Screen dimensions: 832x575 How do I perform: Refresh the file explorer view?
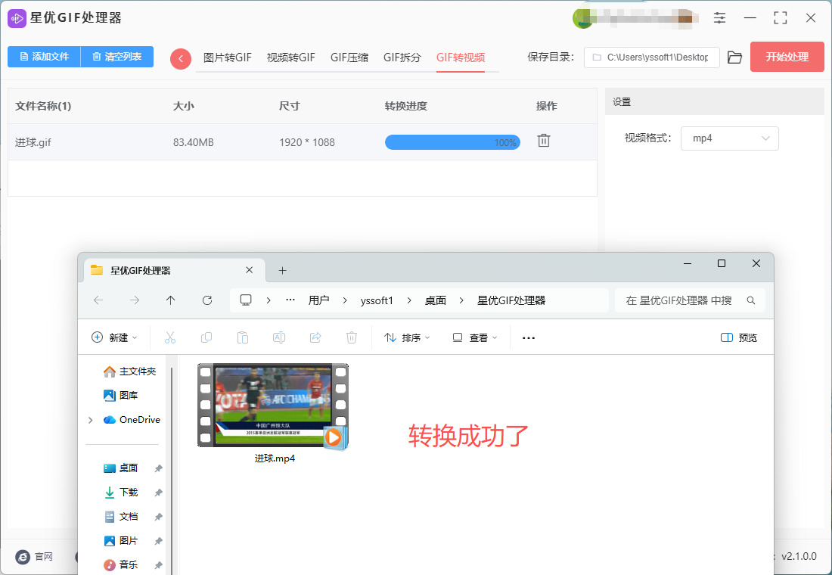(207, 300)
